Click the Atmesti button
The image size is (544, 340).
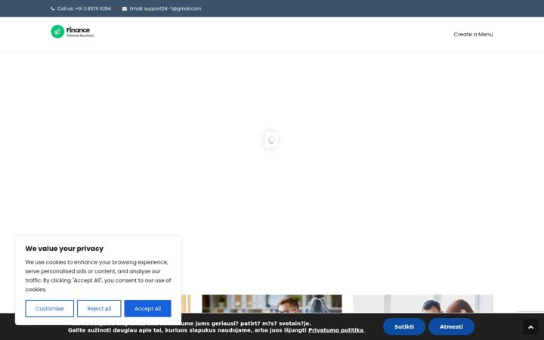451,327
